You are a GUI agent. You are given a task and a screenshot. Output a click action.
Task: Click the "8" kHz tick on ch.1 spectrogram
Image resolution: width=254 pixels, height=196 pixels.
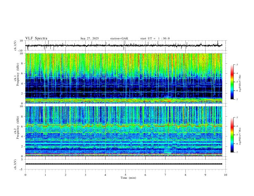pyautogui.click(x=22, y=63)
